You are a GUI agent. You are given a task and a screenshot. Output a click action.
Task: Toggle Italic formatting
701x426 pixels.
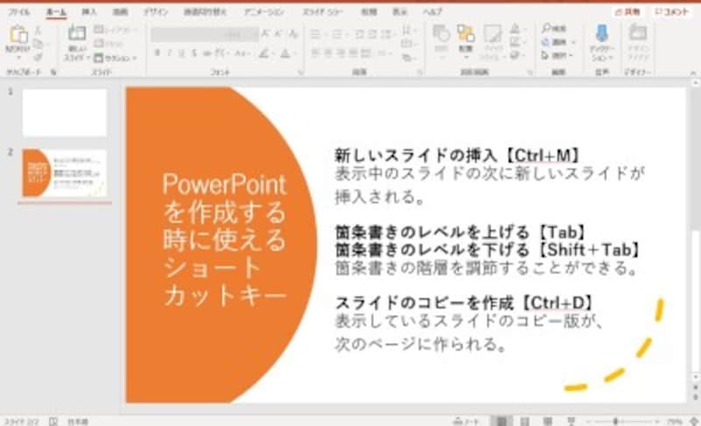tap(169, 53)
